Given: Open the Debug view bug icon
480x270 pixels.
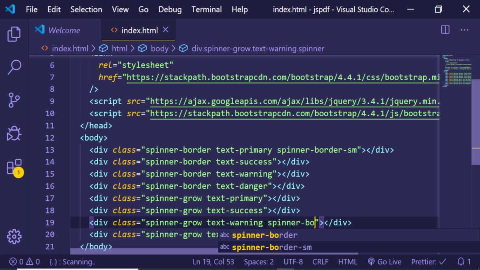Looking at the screenshot, I should [14, 133].
